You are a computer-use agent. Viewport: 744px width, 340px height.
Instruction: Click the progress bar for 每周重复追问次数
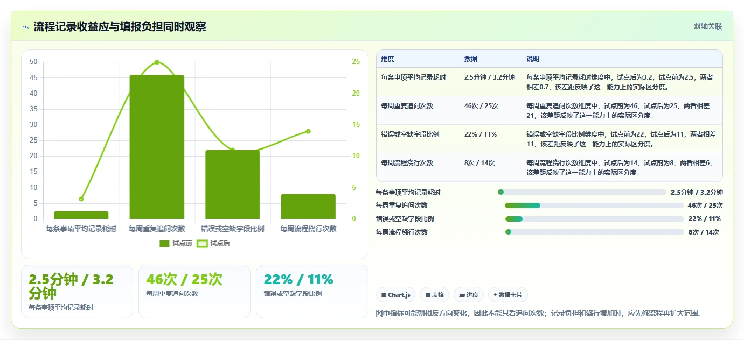tap(594, 206)
